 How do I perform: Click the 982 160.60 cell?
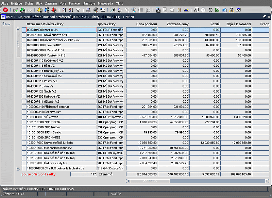click(142, 35)
